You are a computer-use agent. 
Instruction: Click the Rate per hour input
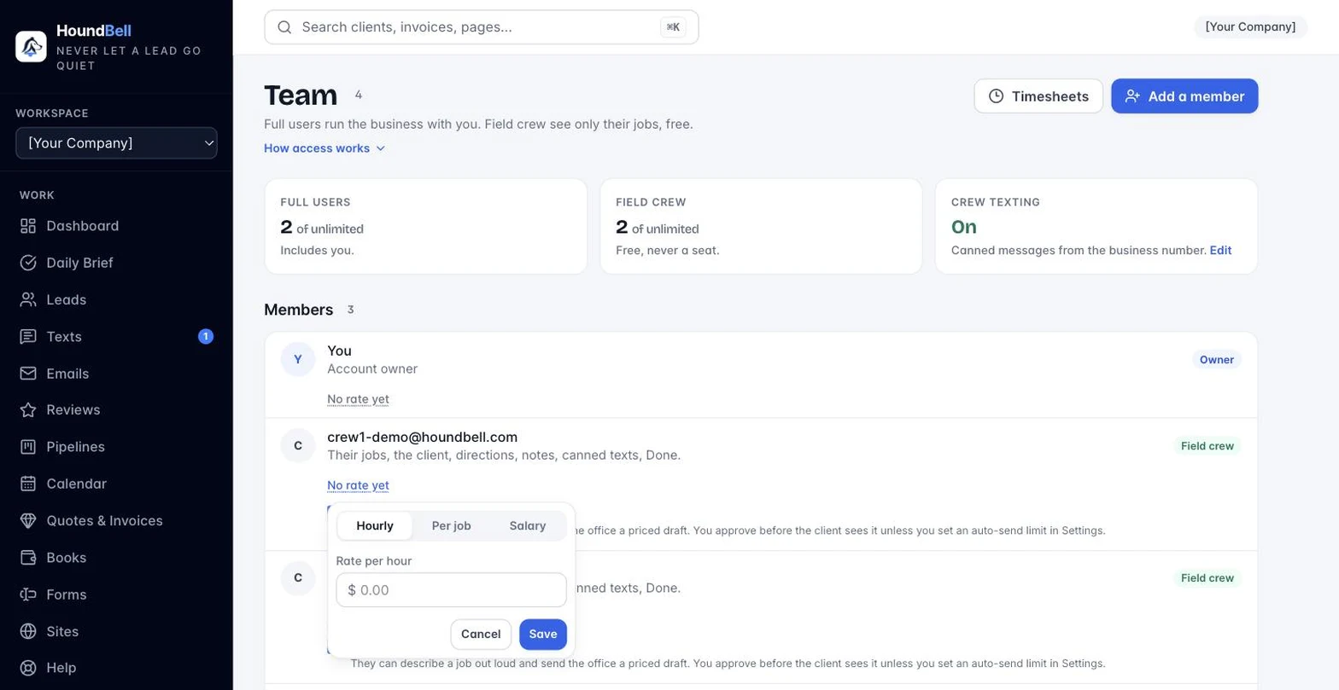click(451, 590)
